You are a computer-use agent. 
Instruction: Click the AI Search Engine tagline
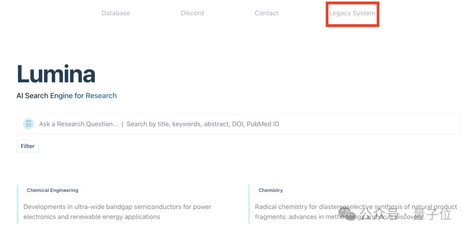point(66,96)
